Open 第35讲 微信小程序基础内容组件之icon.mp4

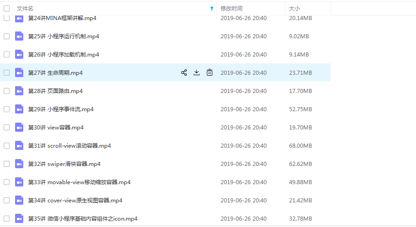(x=83, y=218)
